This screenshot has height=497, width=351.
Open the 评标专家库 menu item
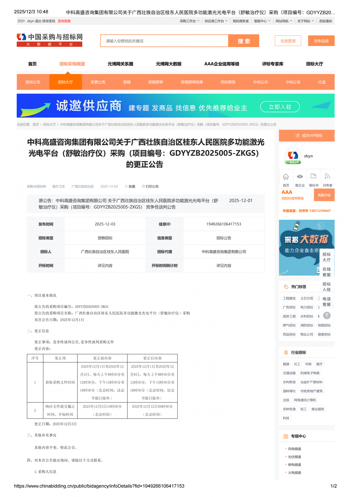(273, 64)
